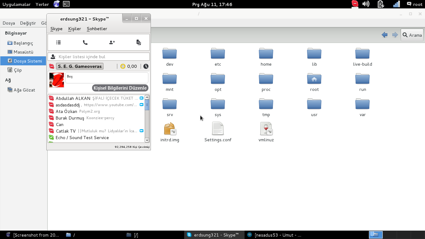
Task: Open Uygulamalar menu in top panel
Action: (16, 4)
